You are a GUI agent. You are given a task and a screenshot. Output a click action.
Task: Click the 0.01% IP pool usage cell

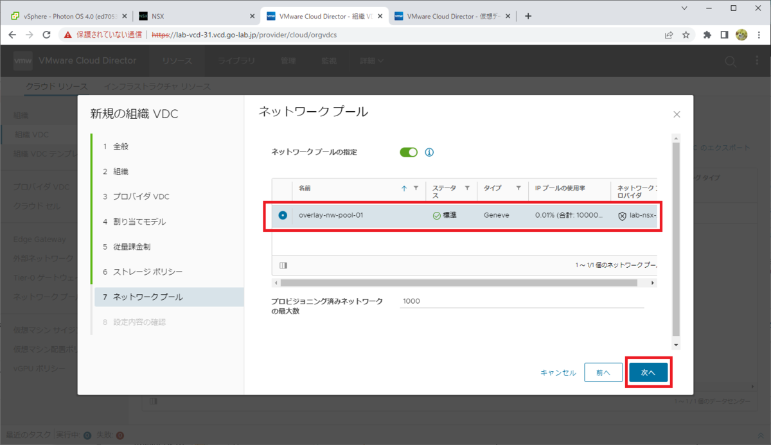pyautogui.click(x=569, y=215)
